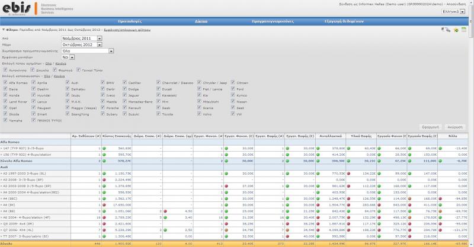
Task: Click the Εφαρμογή button
Action: [x=431, y=127]
